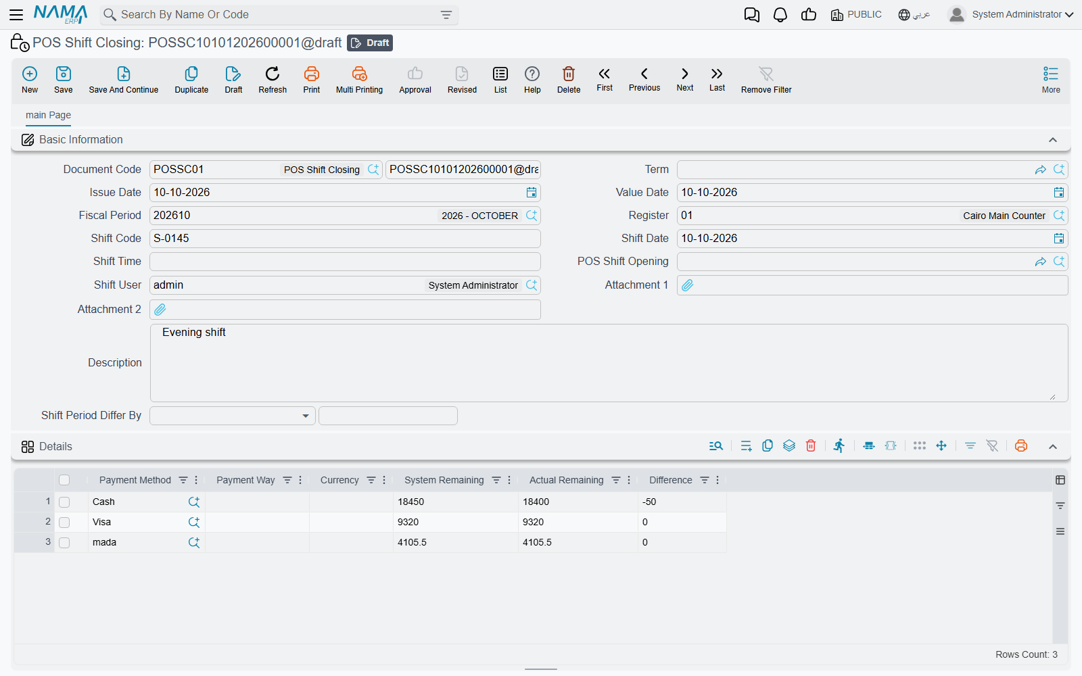Image resolution: width=1082 pixels, height=676 pixels.
Task: Click the Attachment 1 paperclip
Action: click(x=688, y=285)
